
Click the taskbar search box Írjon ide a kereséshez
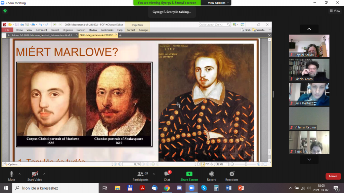click(x=55, y=188)
